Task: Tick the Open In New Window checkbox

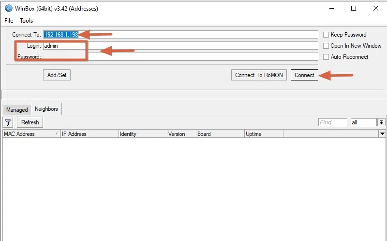Action: pyautogui.click(x=326, y=46)
